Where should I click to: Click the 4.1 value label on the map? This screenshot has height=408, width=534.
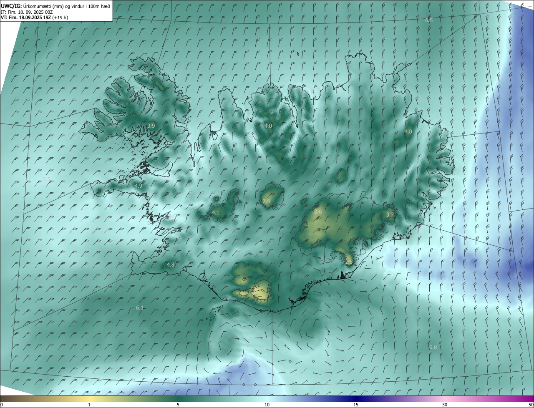click(215, 213)
